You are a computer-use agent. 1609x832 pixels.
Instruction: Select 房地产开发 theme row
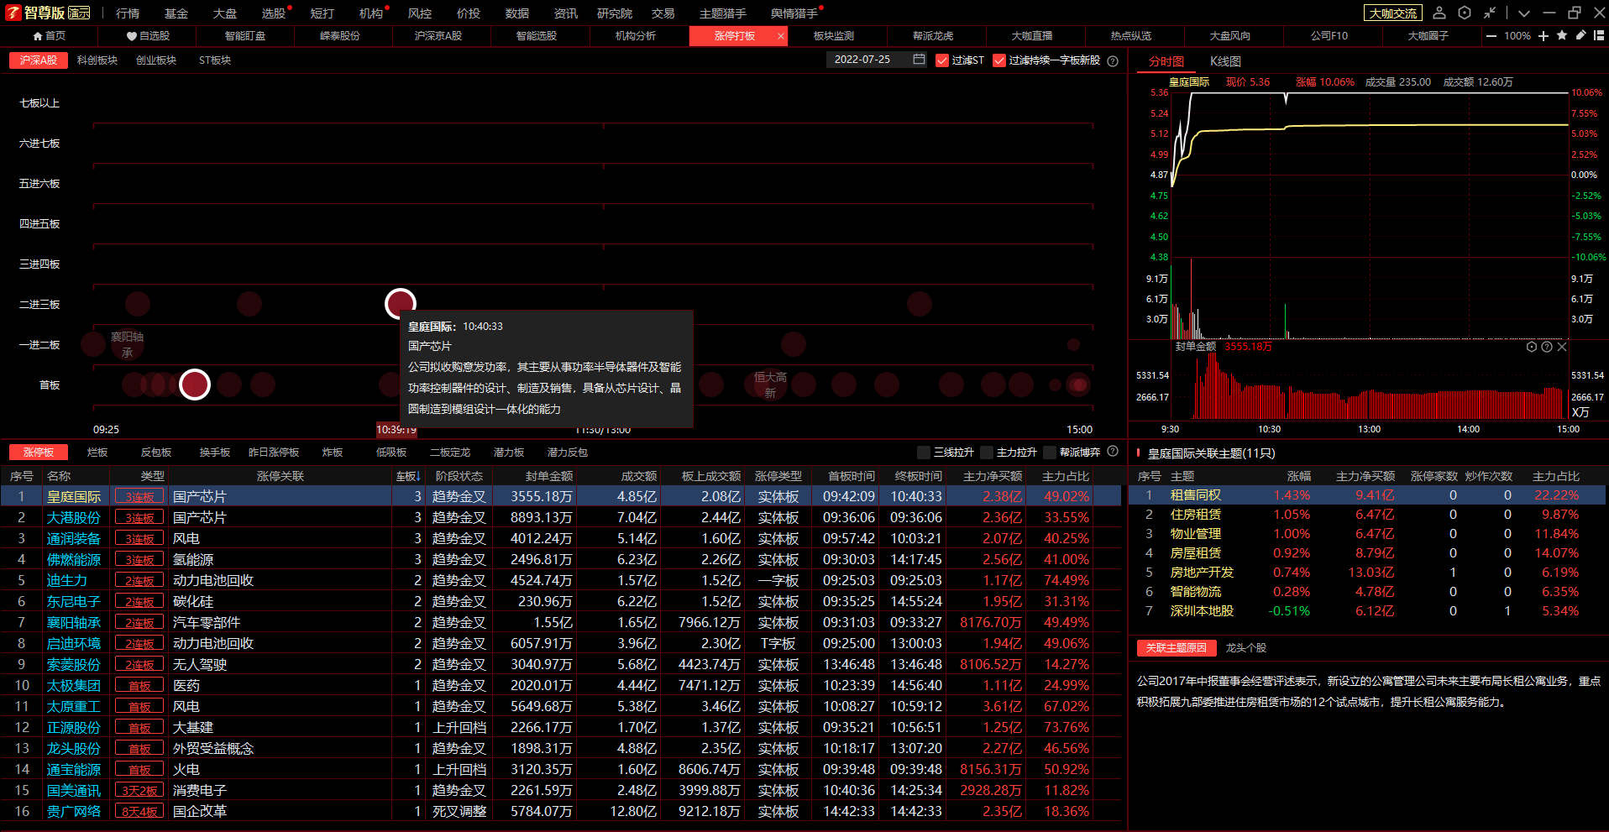pyautogui.click(x=1368, y=573)
